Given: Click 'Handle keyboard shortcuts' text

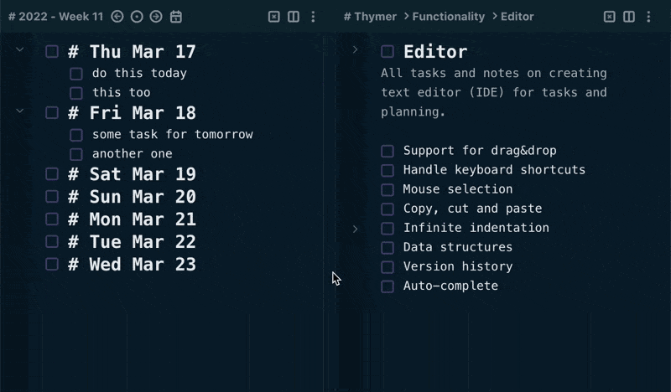Looking at the screenshot, I should tap(494, 170).
